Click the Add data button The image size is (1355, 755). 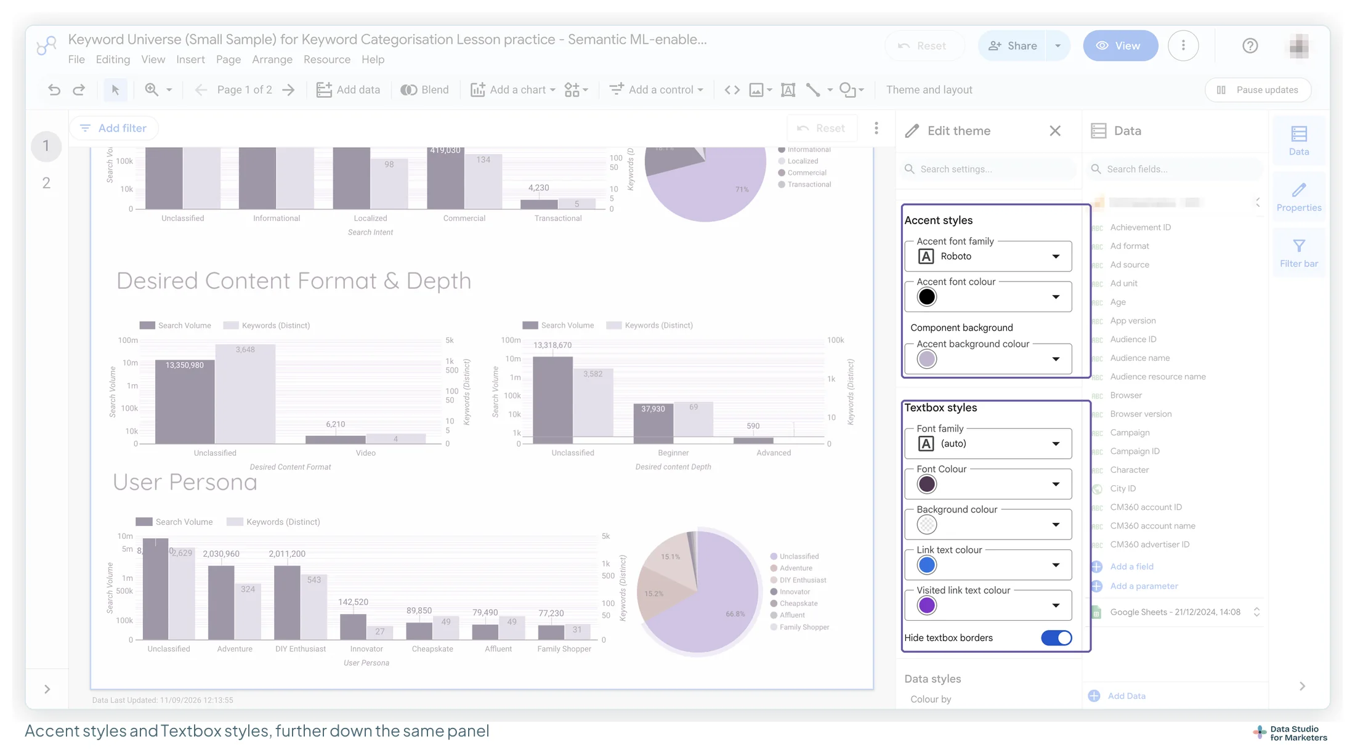point(348,90)
